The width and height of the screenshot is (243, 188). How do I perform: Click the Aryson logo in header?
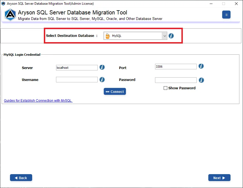pos(10,15)
